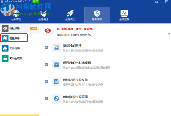
Task: Click the 隐私擦除 eye icon
Action: (5, 28)
